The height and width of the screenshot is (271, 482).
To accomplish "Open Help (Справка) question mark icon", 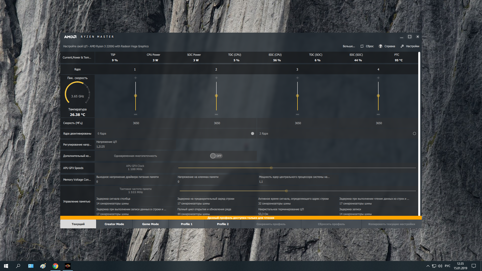I will click(x=381, y=46).
